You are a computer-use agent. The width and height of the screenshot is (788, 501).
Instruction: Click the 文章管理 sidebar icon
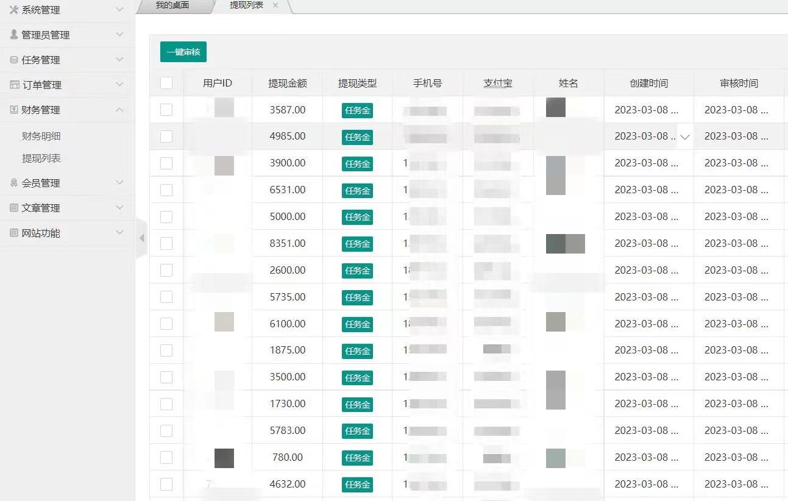(x=13, y=208)
